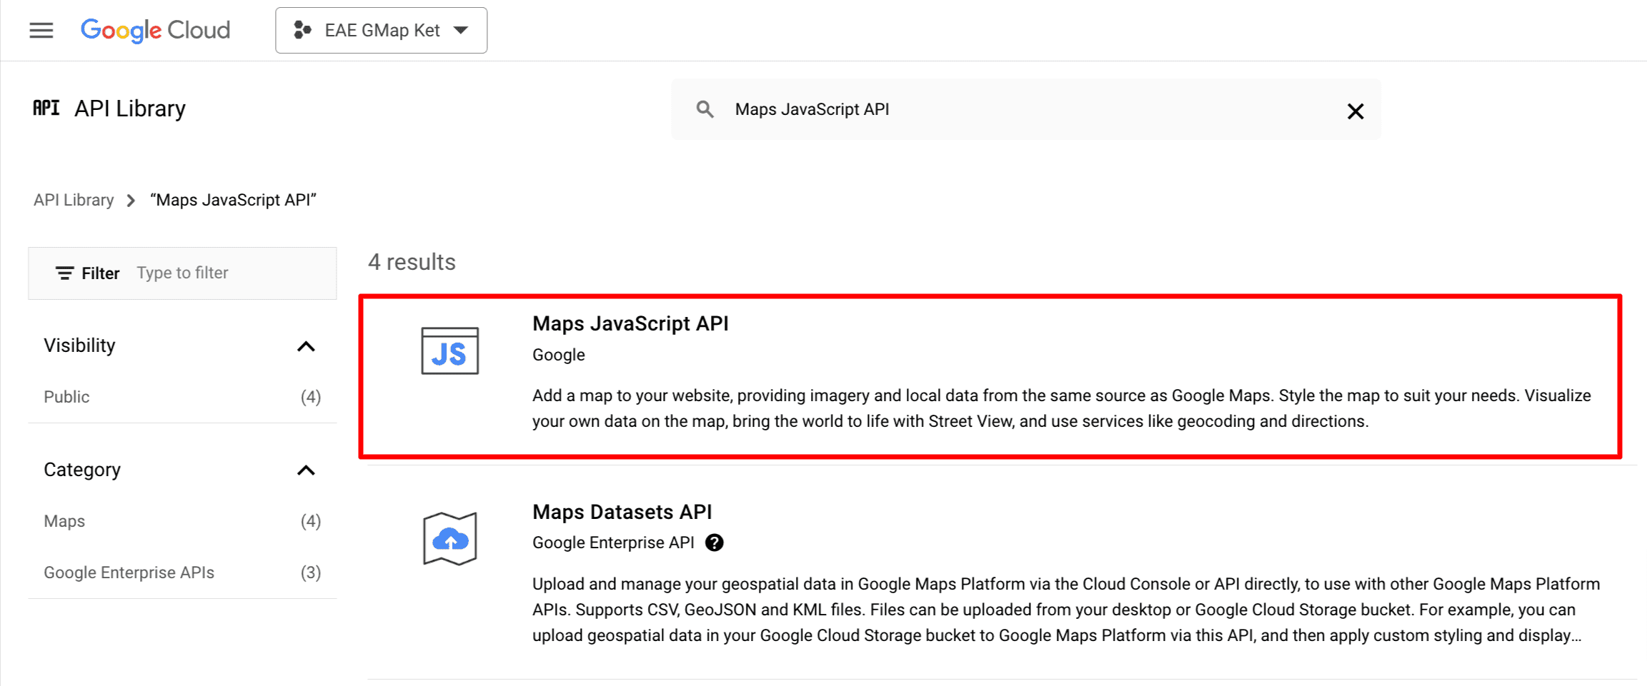
Task: Click the 4 results count text
Action: 412,262
